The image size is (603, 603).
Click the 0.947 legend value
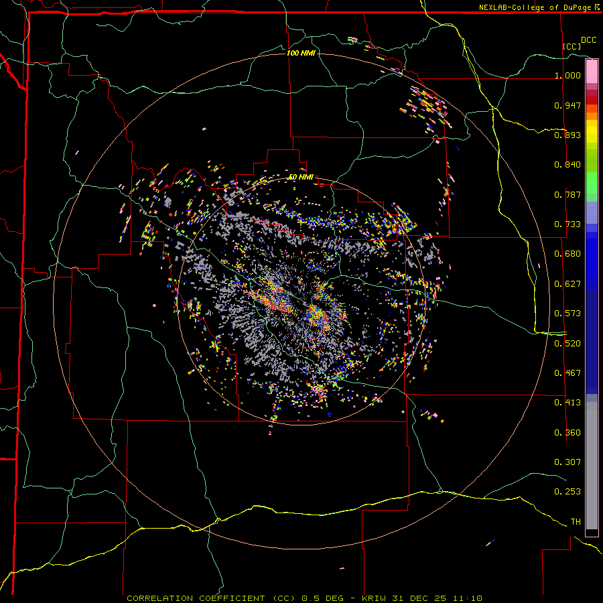[x=567, y=105]
